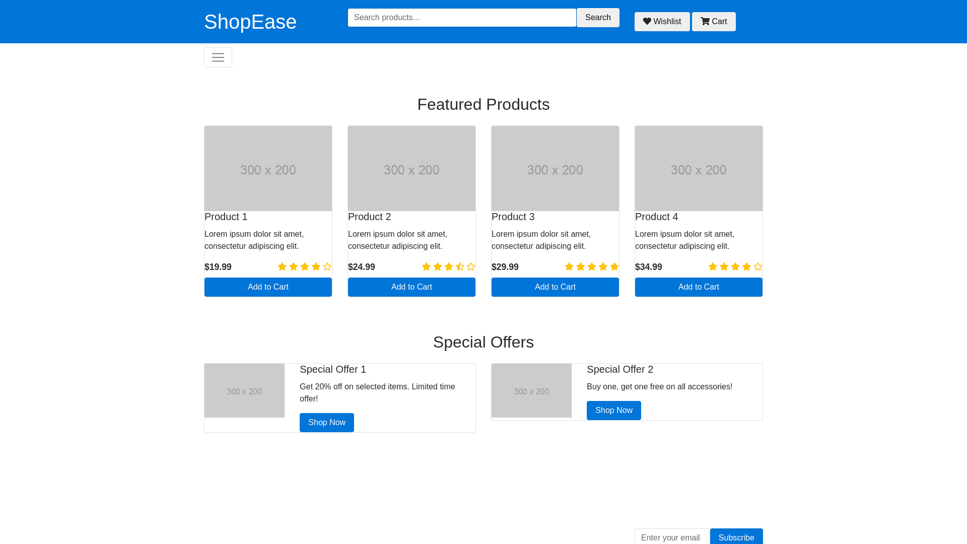
Task: Click Product 2's half-filled fourth star
Action: [x=460, y=267]
